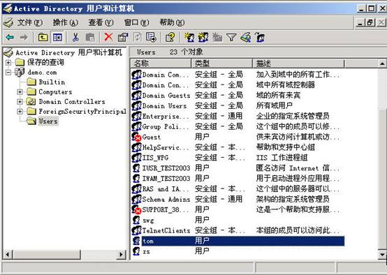Open the 操作(A) menu

(x=65, y=23)
